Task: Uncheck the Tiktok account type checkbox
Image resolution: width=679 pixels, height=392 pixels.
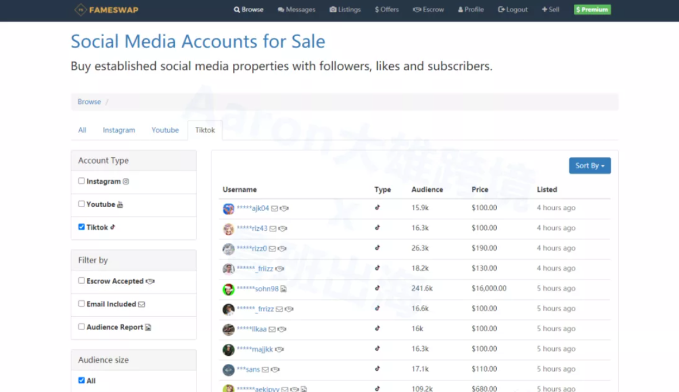Action: click(x=82, y=227)
